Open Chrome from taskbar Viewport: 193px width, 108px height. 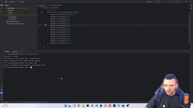tap(79, 106)
